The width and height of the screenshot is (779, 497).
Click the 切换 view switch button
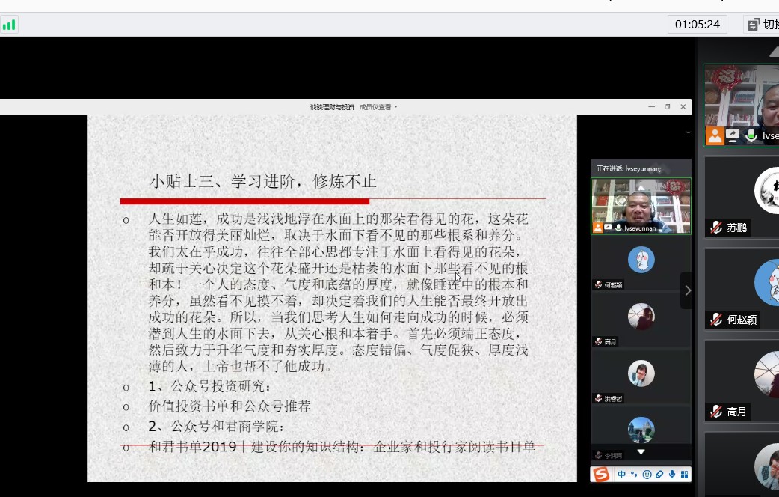(x=763, y=25)
